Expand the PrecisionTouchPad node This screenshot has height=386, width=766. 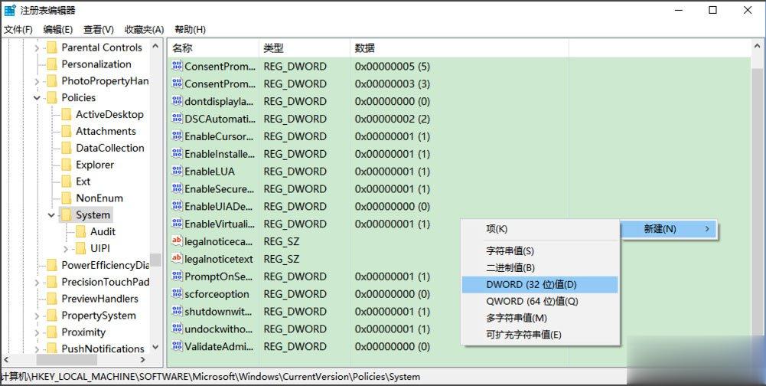37,283
